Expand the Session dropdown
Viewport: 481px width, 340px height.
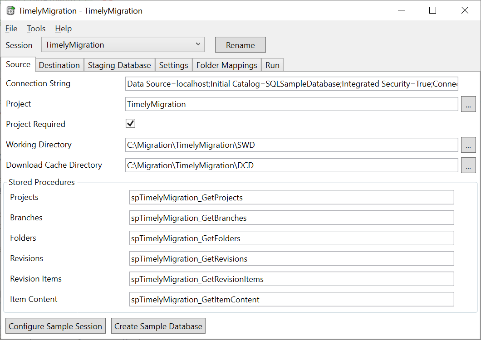coord(123,45)
